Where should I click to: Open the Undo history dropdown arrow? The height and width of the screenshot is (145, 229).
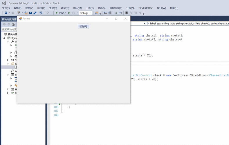click(44, 13)
